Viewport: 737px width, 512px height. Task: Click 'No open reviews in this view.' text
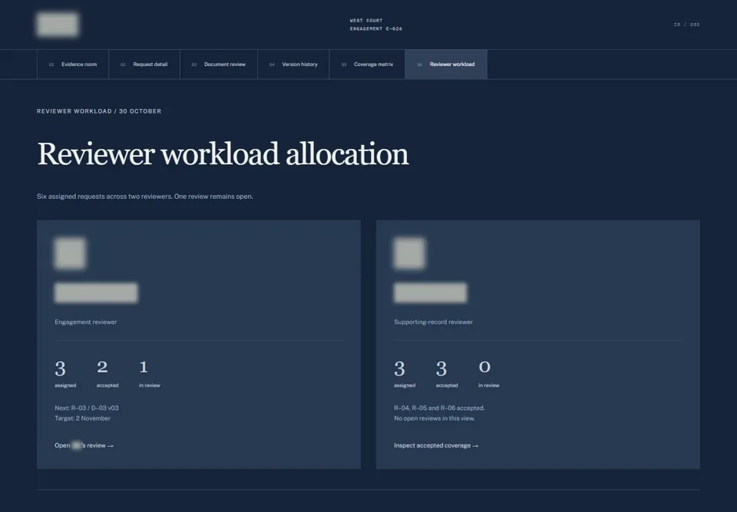[x=435, y=418]
